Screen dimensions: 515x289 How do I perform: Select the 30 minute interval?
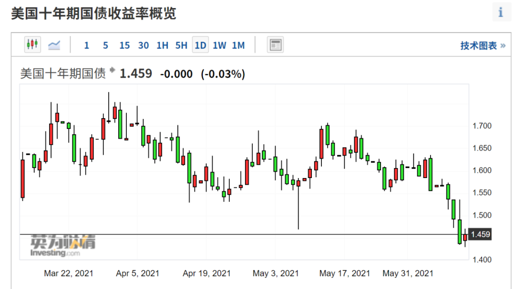point(144,45)
